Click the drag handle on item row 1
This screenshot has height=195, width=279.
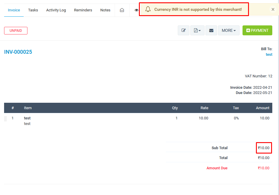click(6, 119)
